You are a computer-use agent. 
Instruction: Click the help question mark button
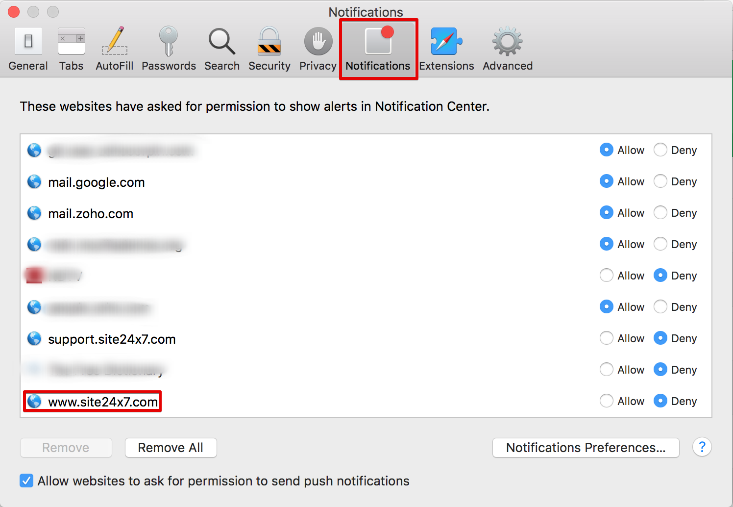click(702, 447)
